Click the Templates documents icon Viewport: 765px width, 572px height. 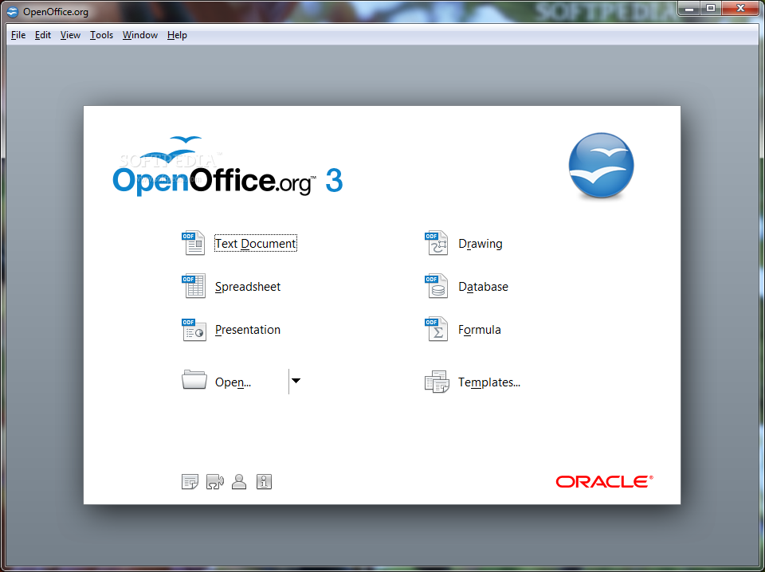pyautogui.click(x=437, y=382)
